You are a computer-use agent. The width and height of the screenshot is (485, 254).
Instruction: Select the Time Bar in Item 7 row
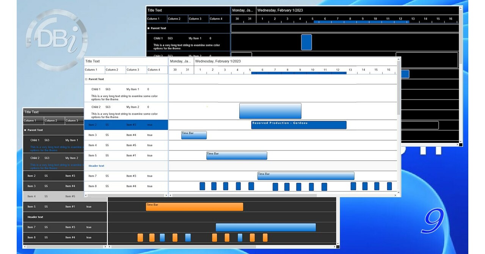coord(305,176)
